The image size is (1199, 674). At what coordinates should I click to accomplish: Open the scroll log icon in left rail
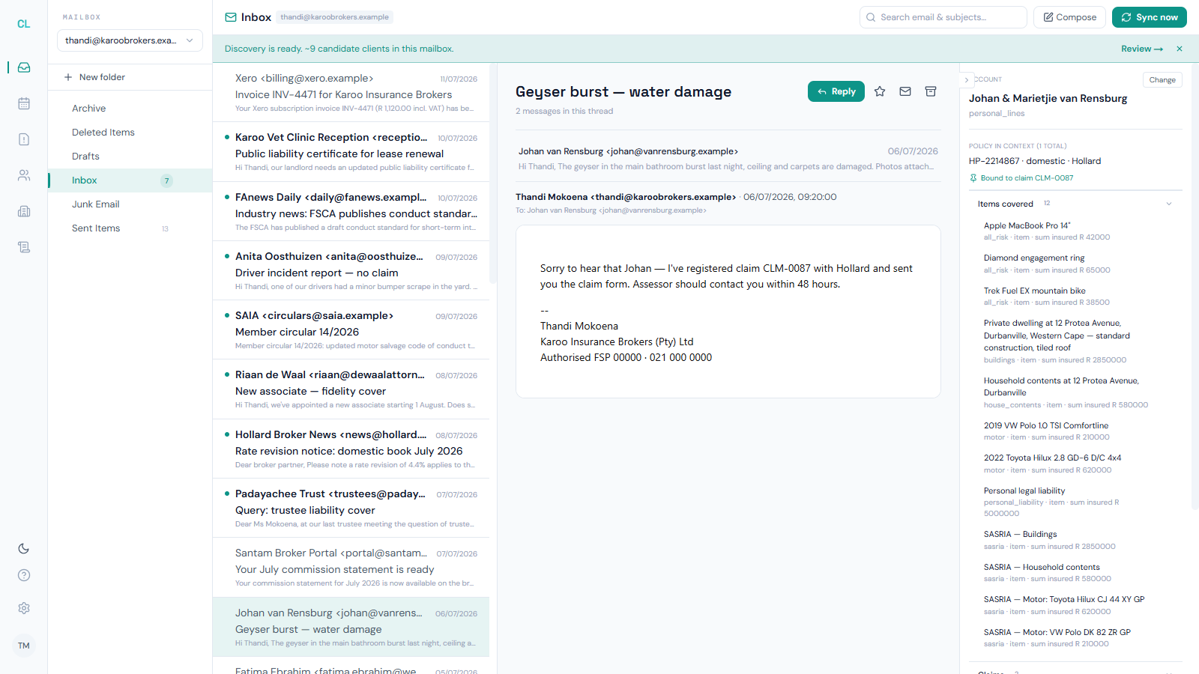[x=24, y=247]
